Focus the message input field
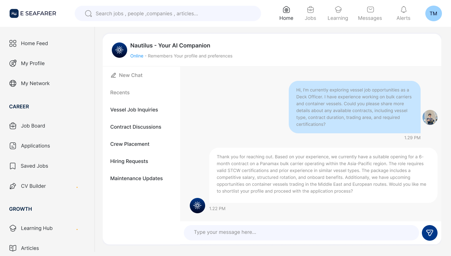Screen dimensions: 451x256 pyautogui.click(x=301, y=233)
